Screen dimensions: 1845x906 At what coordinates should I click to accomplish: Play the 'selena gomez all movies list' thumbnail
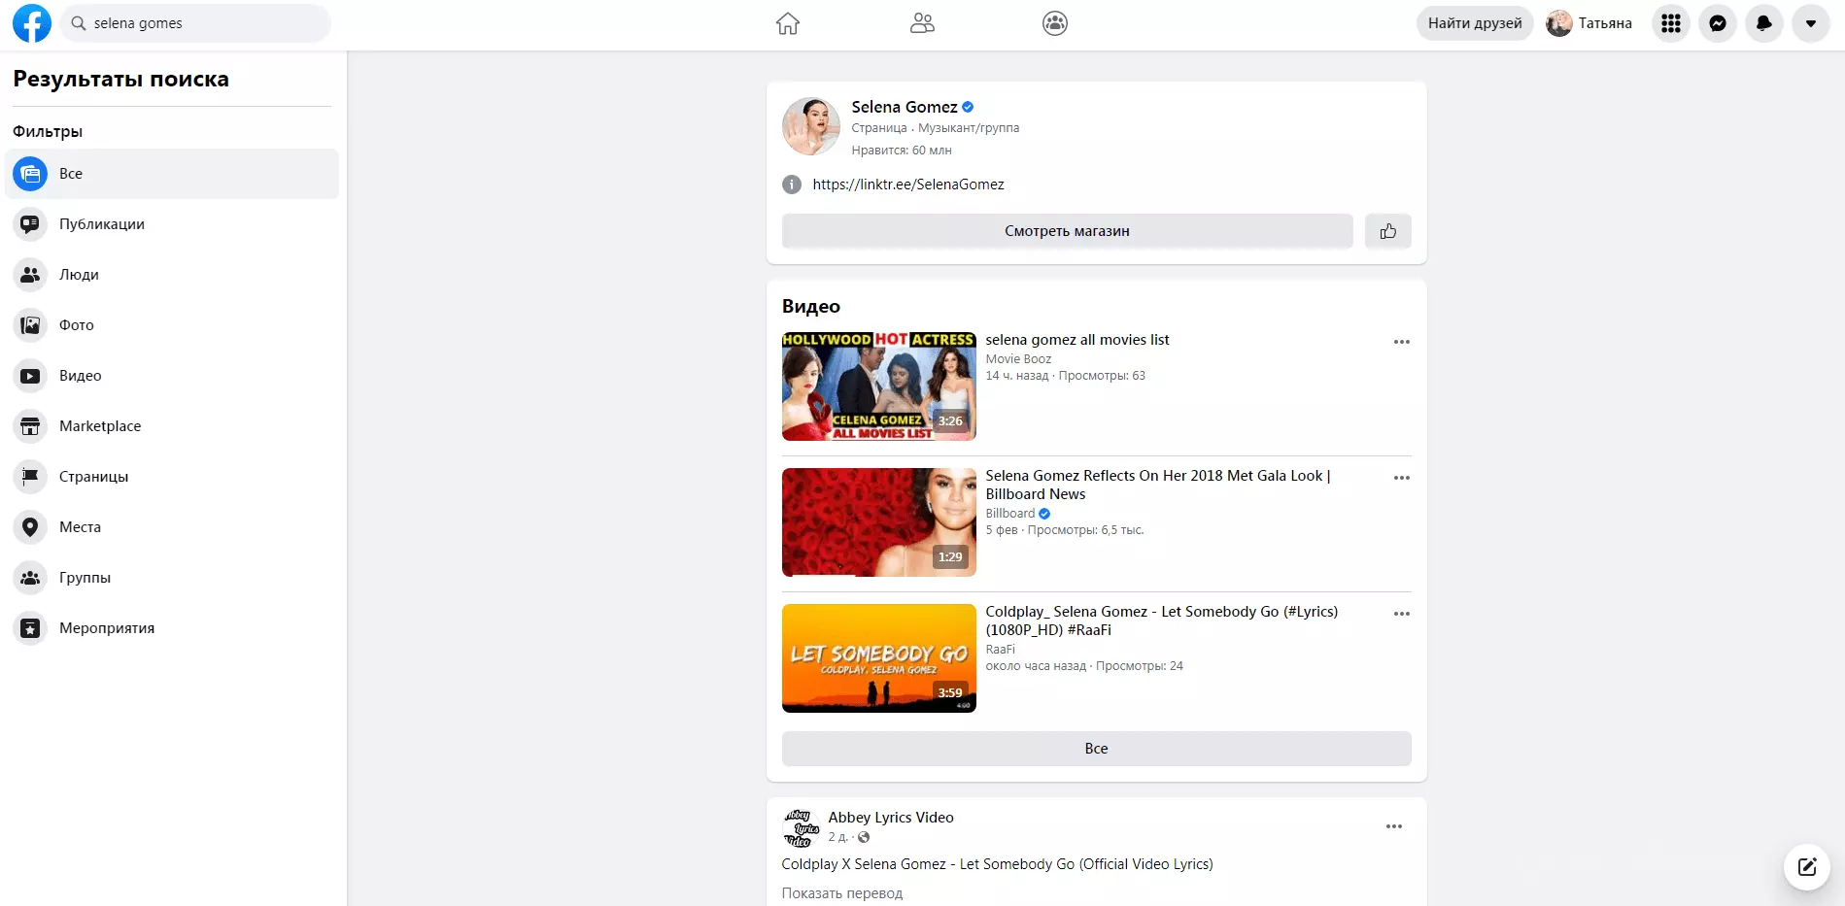coord(879,386)
